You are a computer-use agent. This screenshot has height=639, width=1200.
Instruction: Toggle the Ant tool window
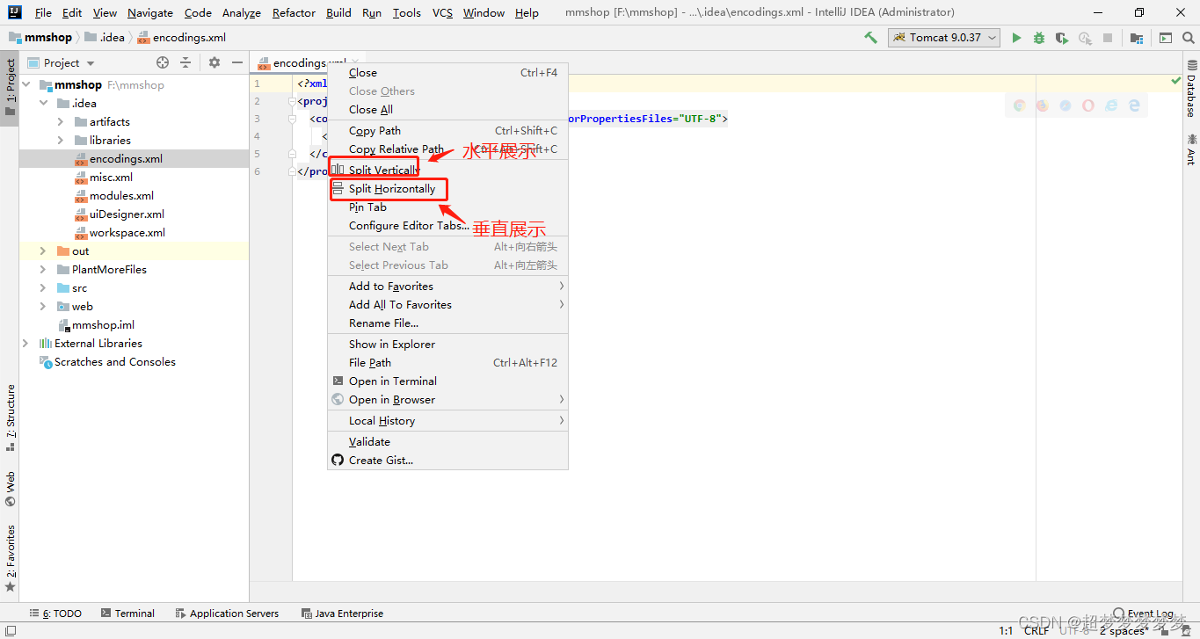point(1191,149)
